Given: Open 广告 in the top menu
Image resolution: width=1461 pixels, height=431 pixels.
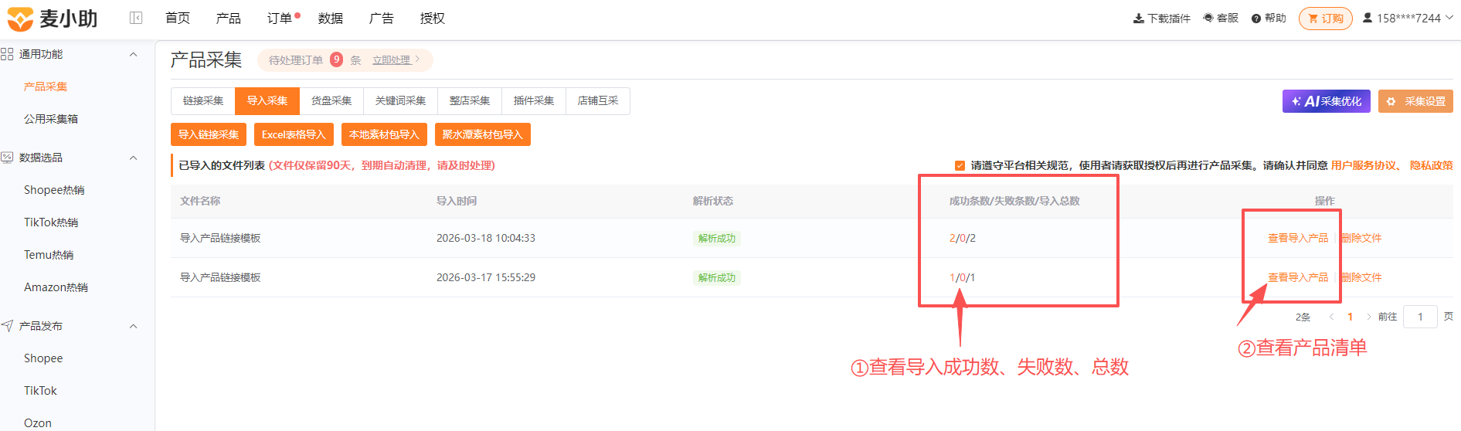Looking at the screenshot, I should (x=382, y=19).
